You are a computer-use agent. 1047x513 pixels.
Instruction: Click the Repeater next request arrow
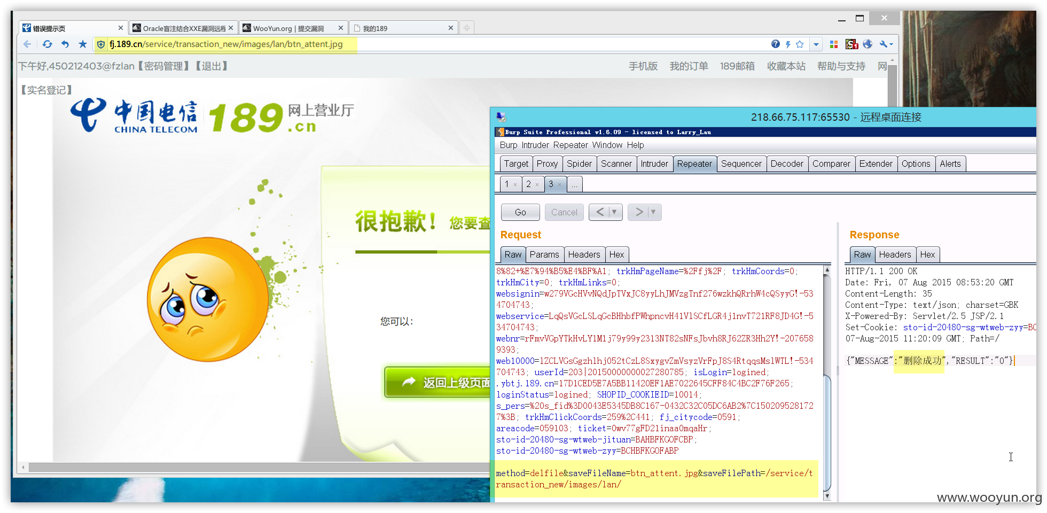(x=639, y=212)
